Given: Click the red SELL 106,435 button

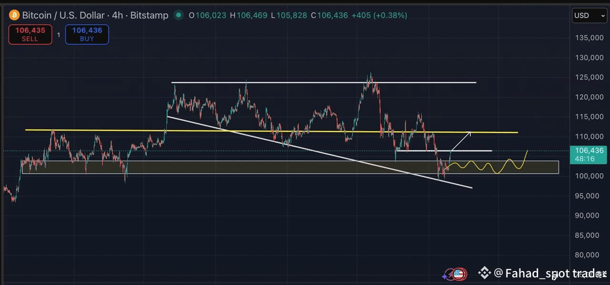Looking at the screenshot, I should [30, 34].
